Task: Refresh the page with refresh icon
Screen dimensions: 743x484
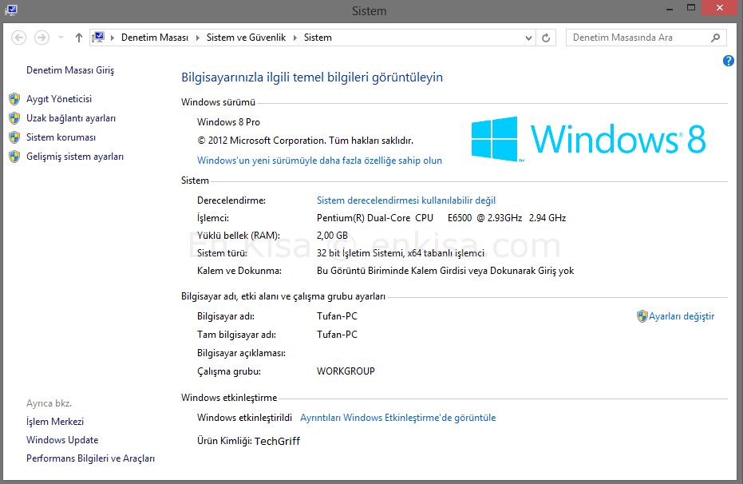Action: (546, 38)
